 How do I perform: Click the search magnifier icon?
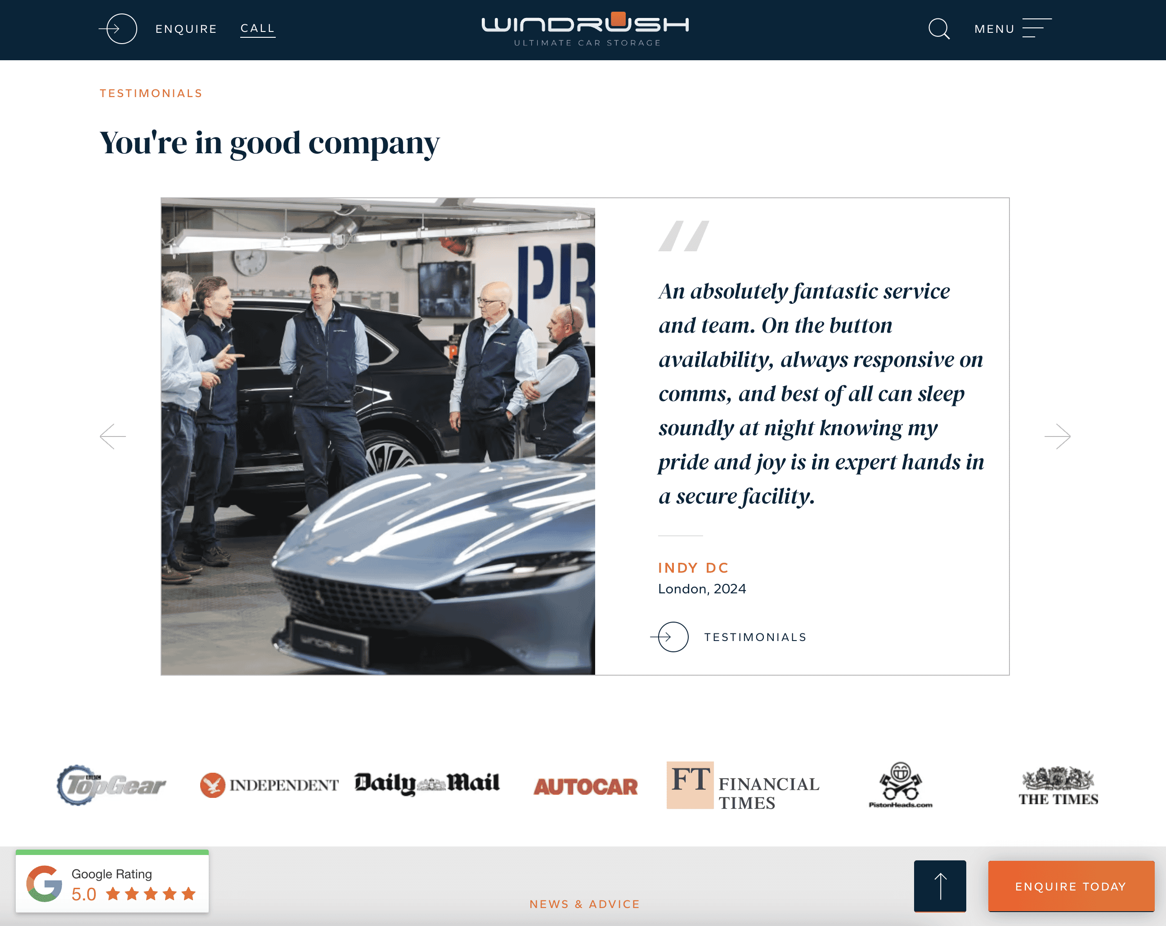pyautogui.click(x=939, y=29)
